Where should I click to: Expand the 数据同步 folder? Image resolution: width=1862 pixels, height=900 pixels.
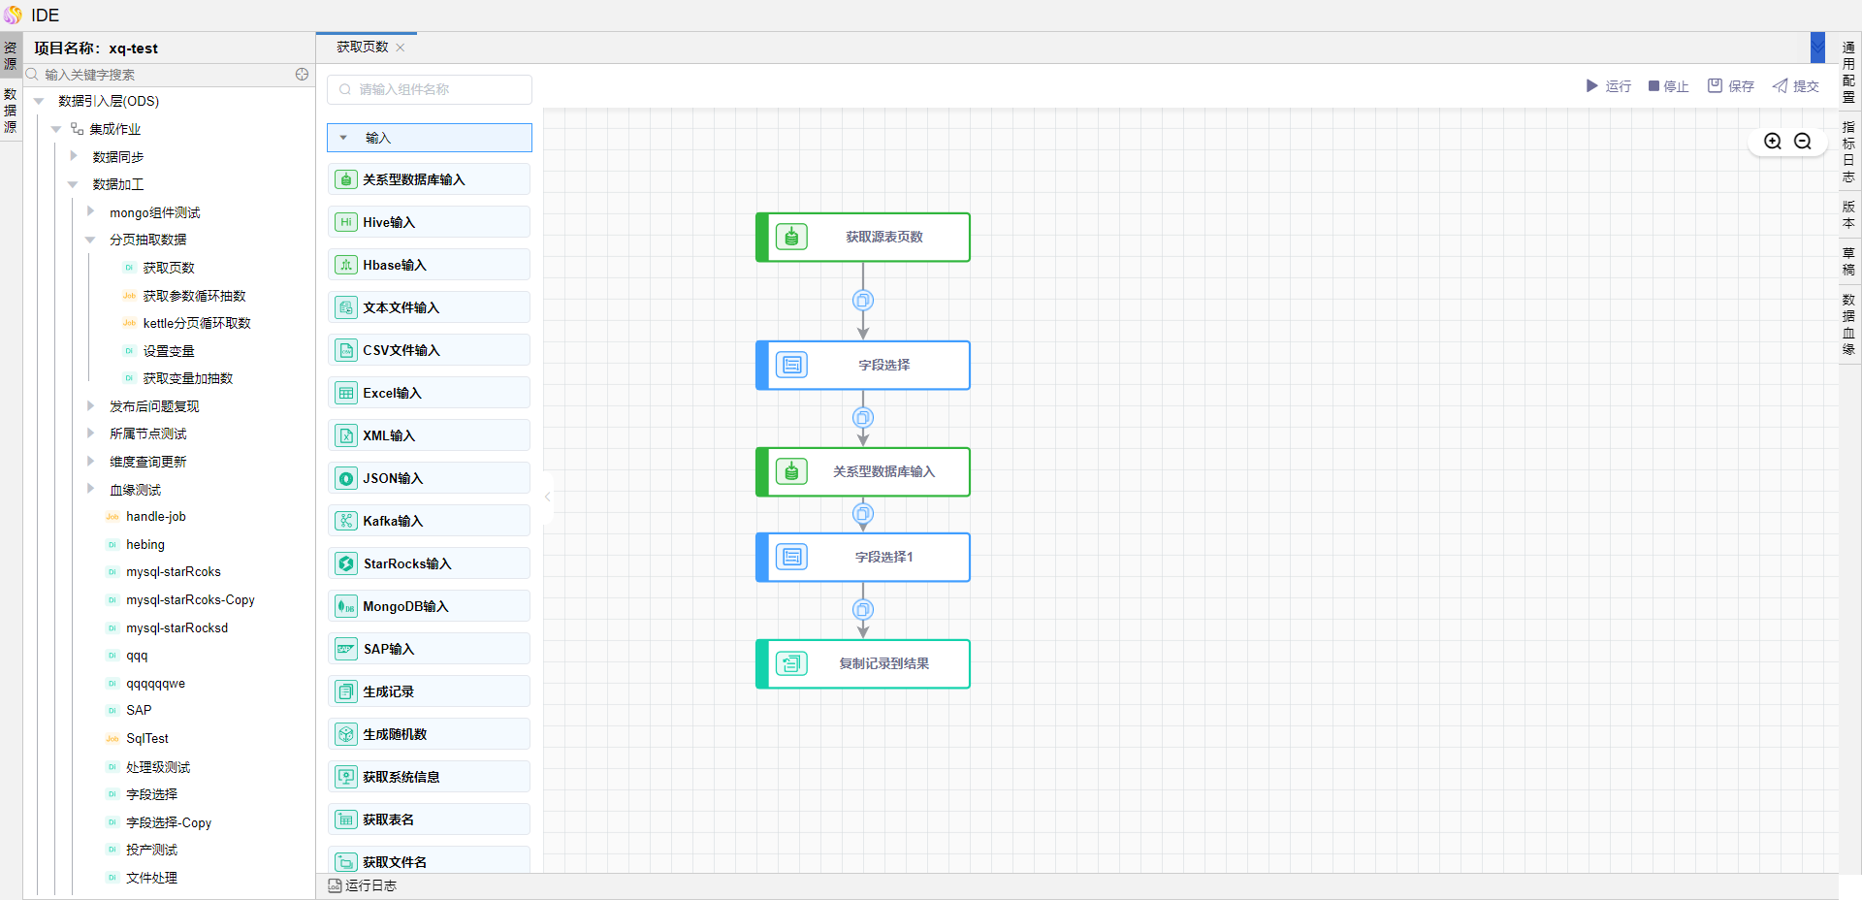tap(74, 156)
